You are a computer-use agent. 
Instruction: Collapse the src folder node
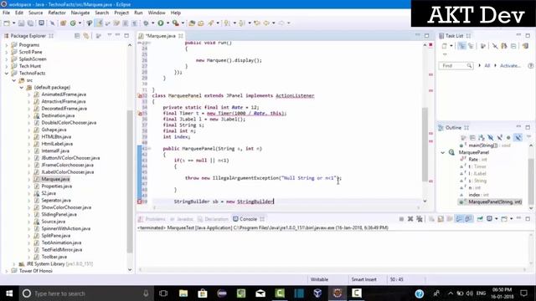point(14,80)
